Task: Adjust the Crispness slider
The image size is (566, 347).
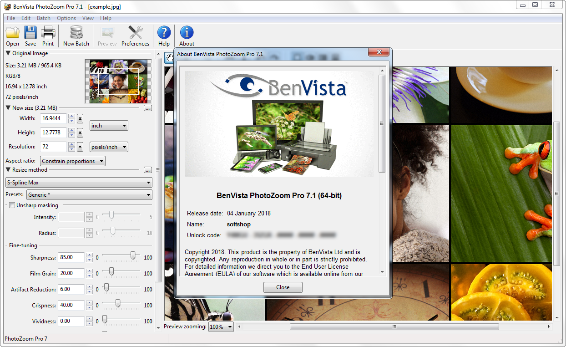Action: point(118,304)
